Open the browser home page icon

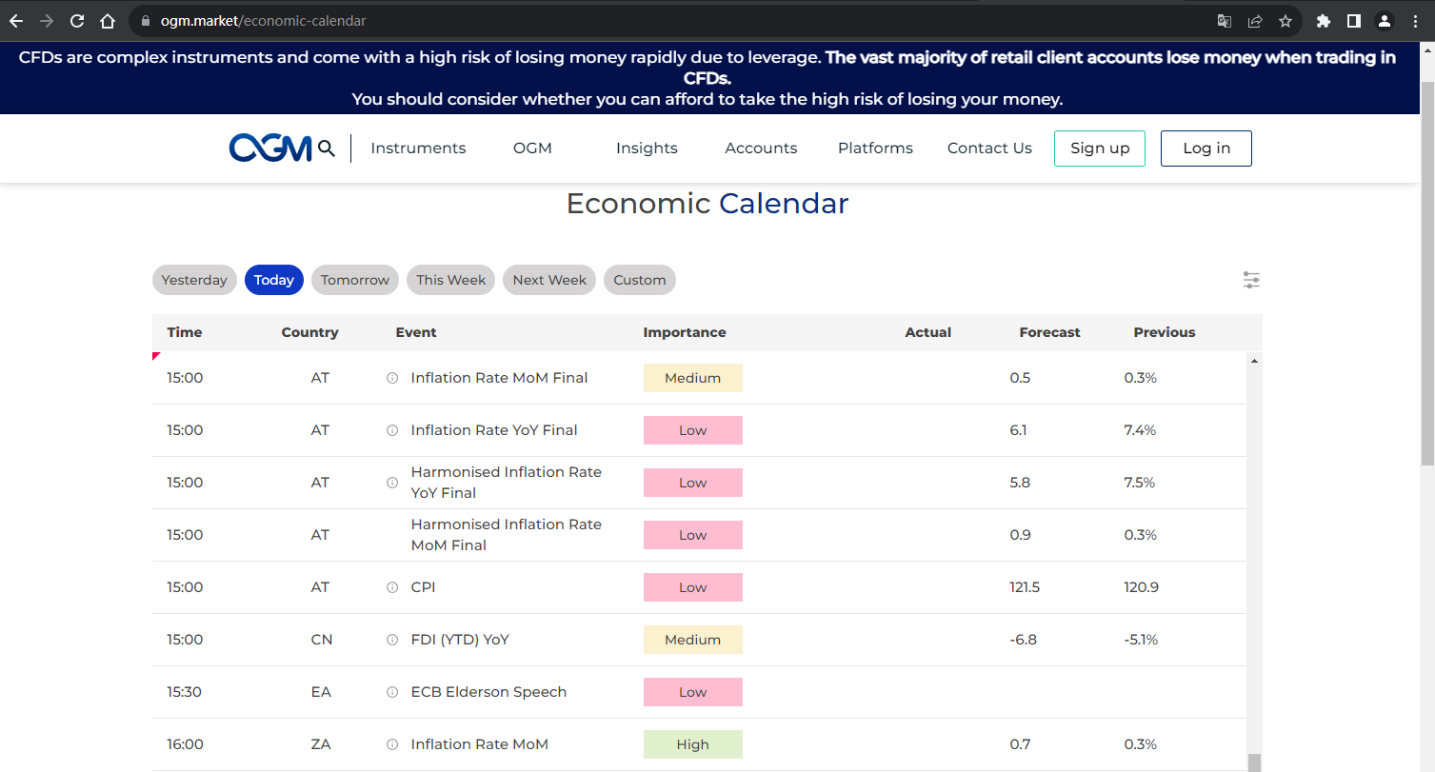[x=108, y=21]
